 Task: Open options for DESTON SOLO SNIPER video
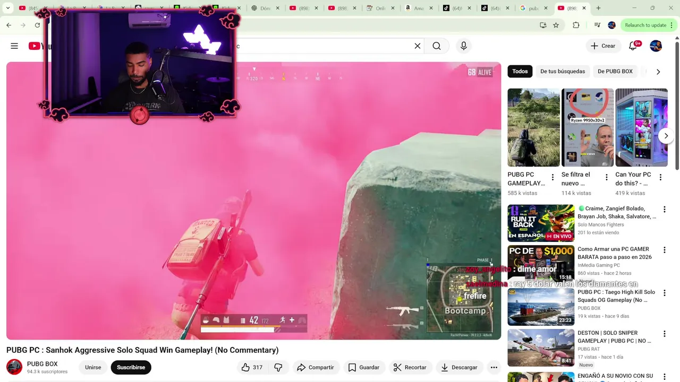pos(664,334)
